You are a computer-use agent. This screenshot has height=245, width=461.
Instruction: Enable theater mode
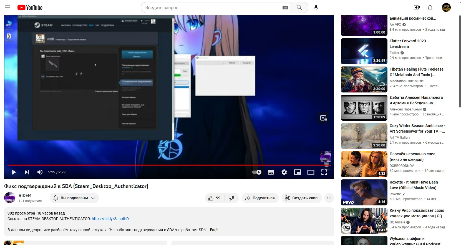click(x=311, y=172)
